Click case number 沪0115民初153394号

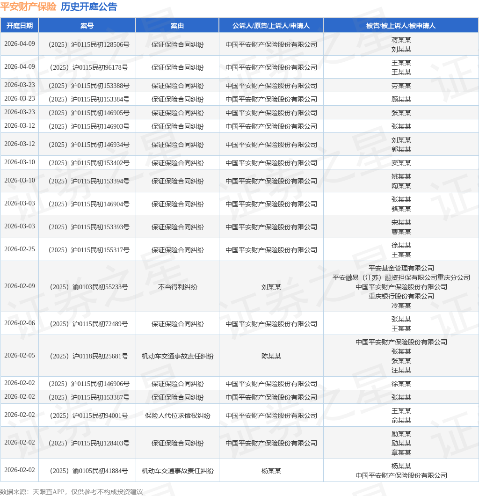[89, 181]
